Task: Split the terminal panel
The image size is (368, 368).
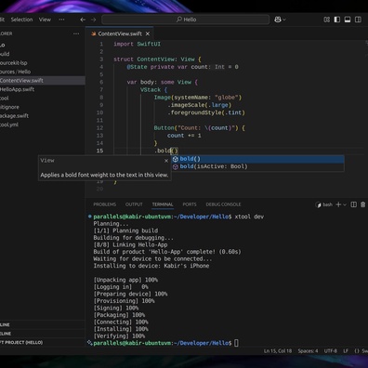Action: click(x=353, y=204)
